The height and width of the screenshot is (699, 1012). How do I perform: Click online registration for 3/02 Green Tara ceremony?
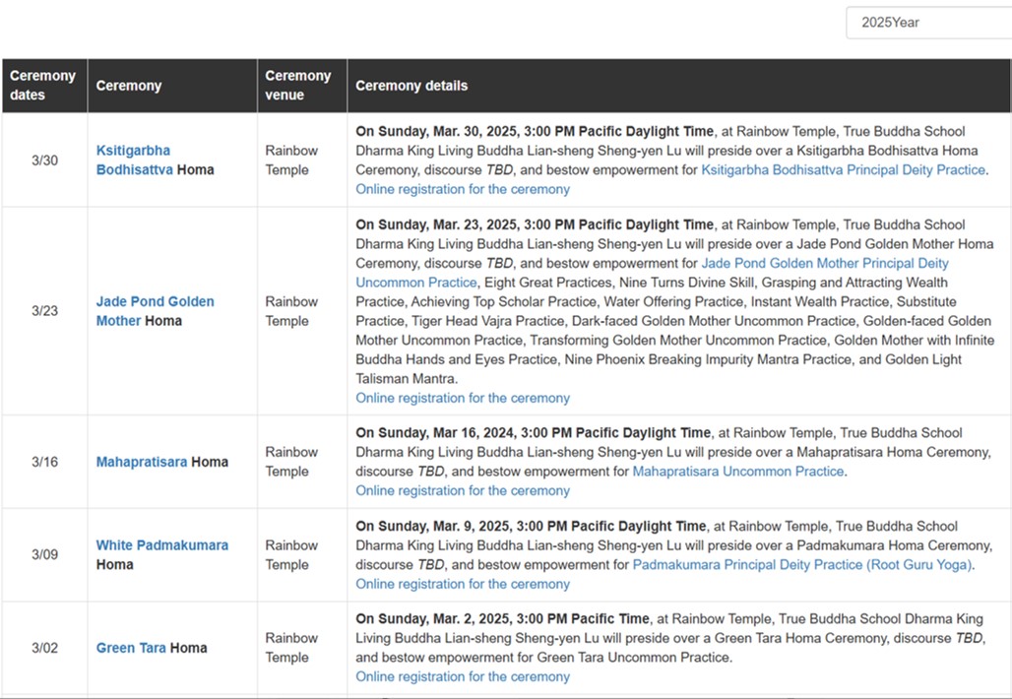click(x=463, y=677)
